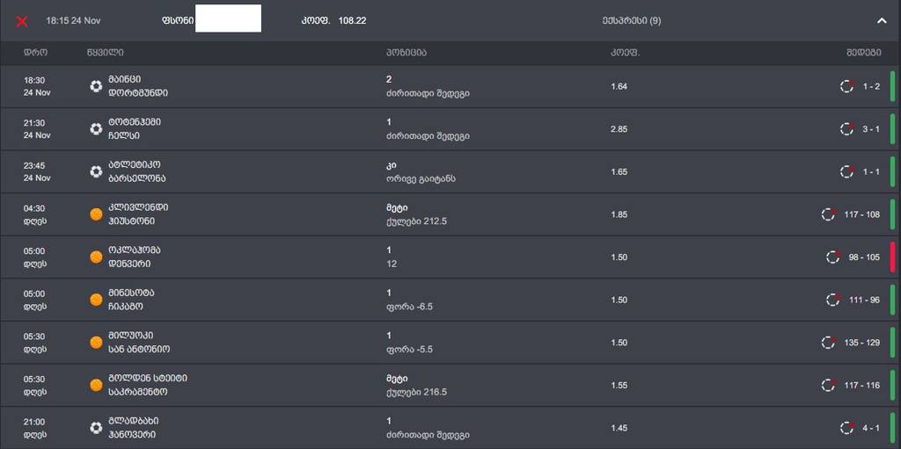Collapse the express bet slip with the up chevron
The width and height of the screenshot is (901, 449).
pos(882,21)
